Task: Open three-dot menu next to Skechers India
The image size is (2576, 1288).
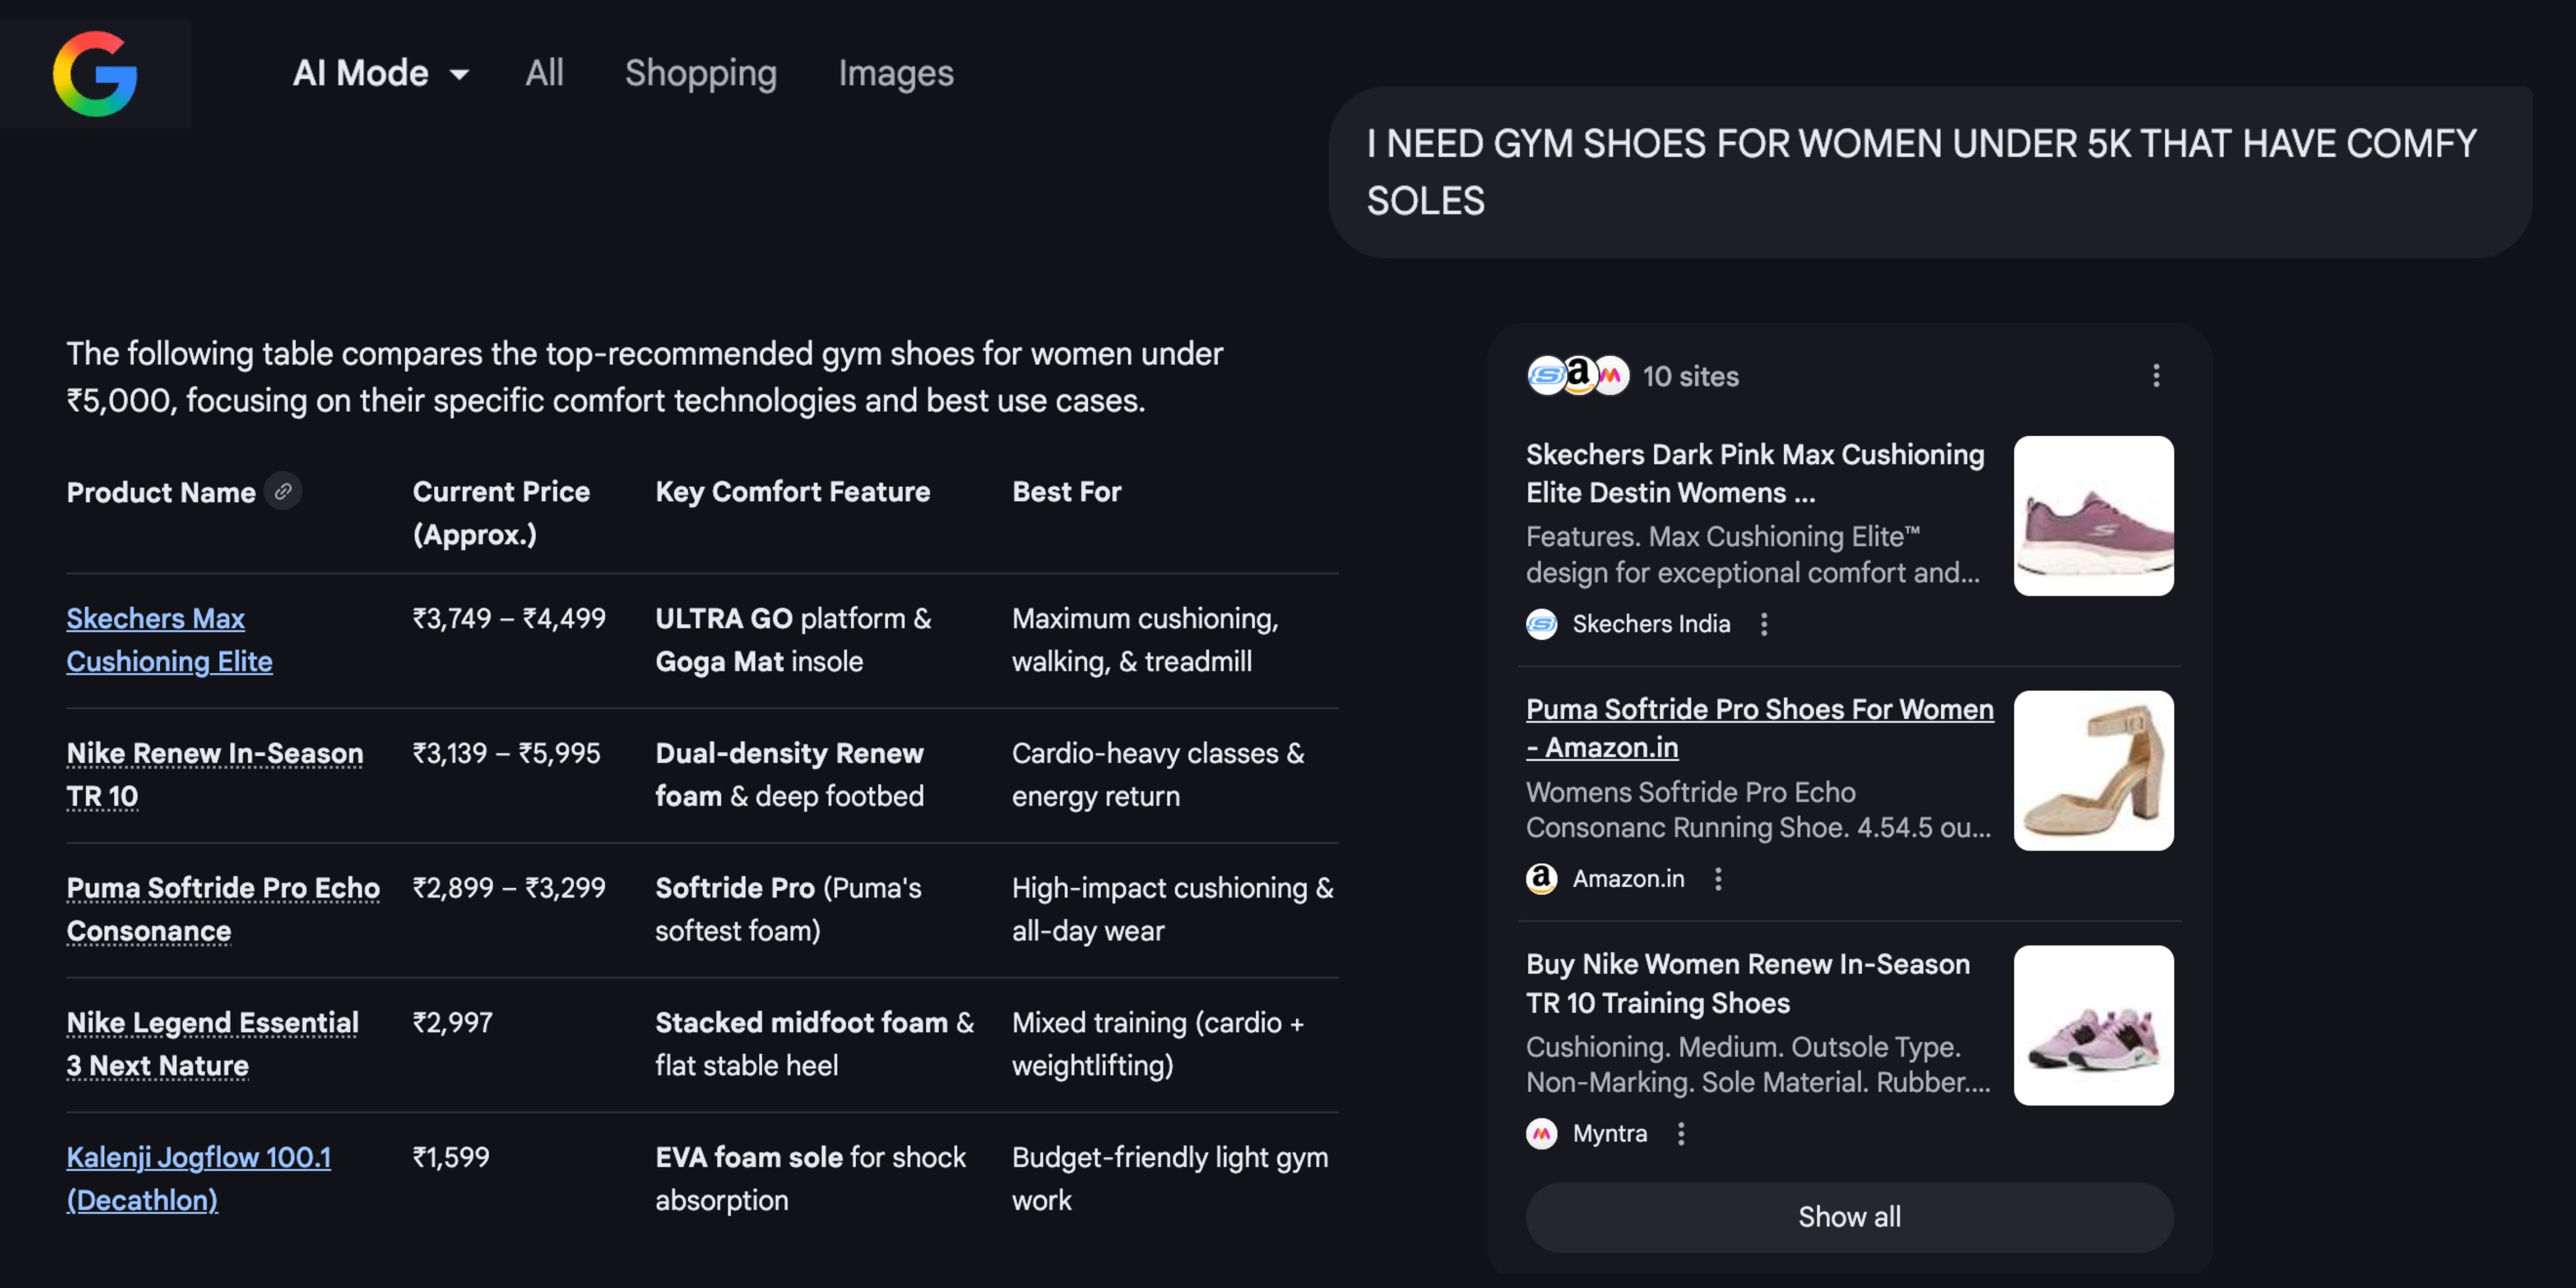Action: coord(1763,624)
